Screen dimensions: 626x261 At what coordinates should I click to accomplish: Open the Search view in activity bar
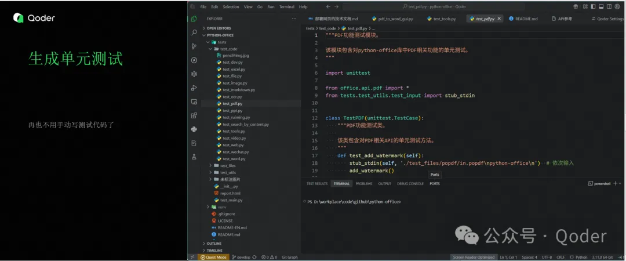coord(194,32)
